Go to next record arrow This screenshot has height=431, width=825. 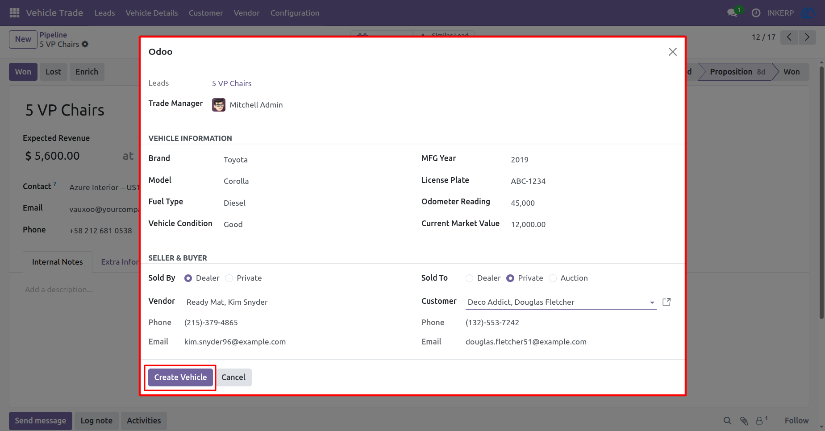point(807,37)
